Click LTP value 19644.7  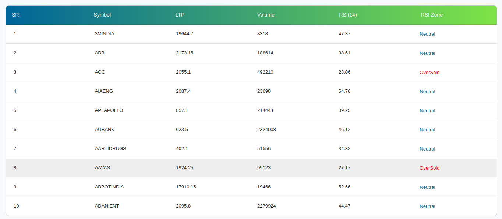(x=184, y=34)
